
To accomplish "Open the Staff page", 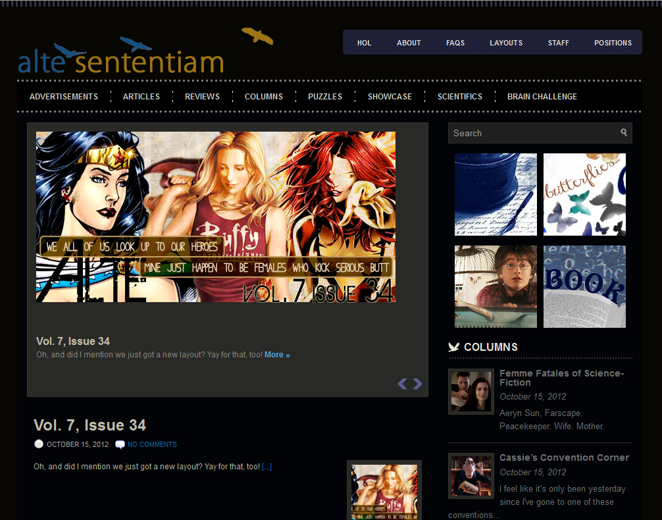I will tap(558, 43).
